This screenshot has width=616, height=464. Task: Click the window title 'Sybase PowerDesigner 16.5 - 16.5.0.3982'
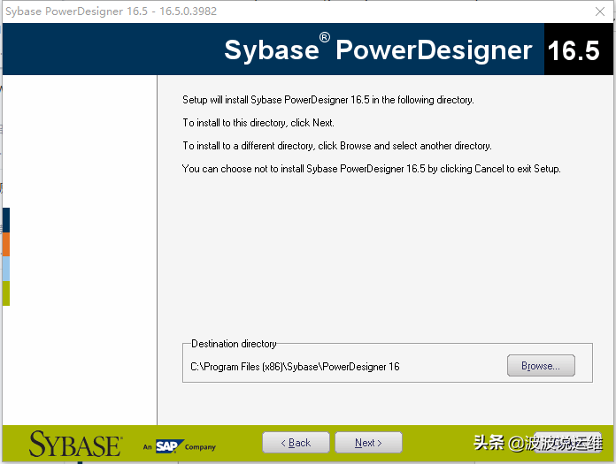pyautogui.click(x=112, y=11)
